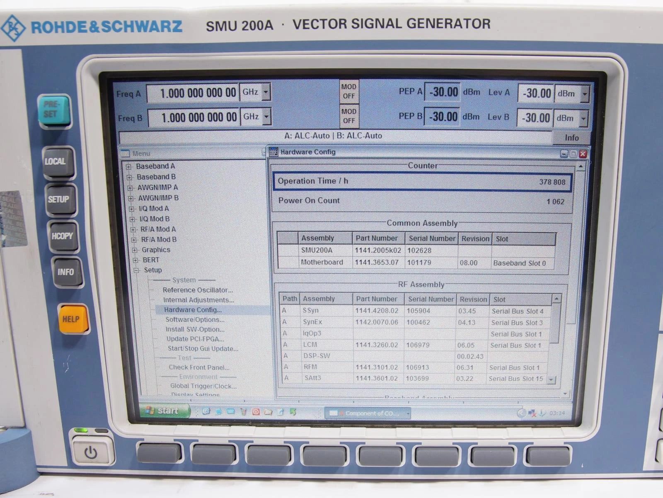Click the green arrow quick launch icon
This screenshot has height=498, width=663.
click(x=293, y=412)
